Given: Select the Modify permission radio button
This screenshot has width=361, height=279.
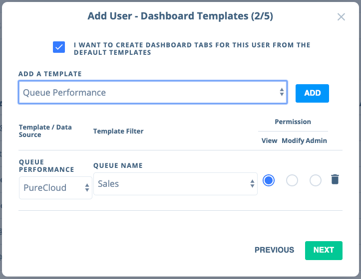Looking at the screenshot, I should (x=292, y=180).
